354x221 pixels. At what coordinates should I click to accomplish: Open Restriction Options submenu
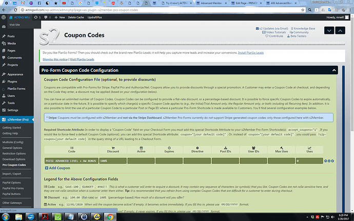(14, 153)
